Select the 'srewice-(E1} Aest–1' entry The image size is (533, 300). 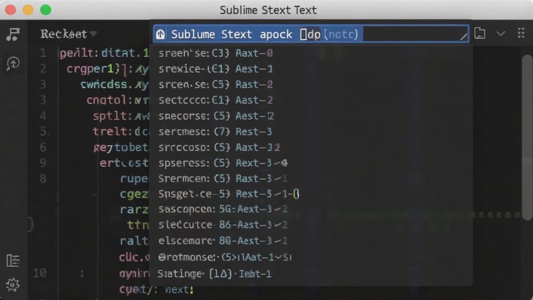pos(311,69)
